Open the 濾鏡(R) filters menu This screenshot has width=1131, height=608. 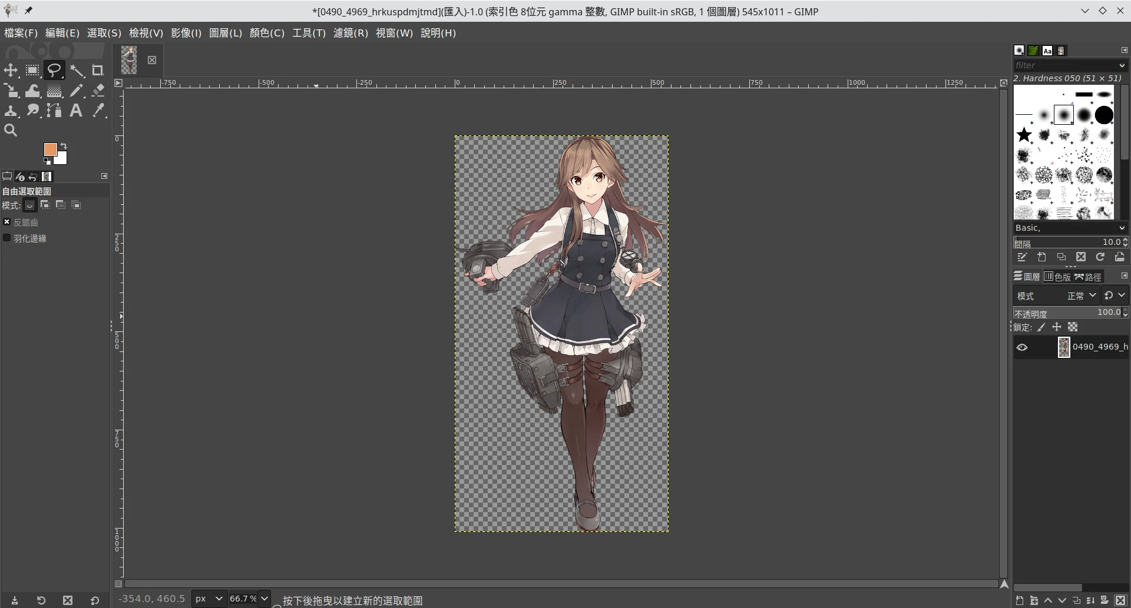(350, 33)
